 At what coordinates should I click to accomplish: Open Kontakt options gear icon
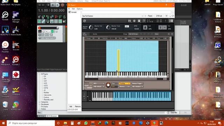click(134, 21)
